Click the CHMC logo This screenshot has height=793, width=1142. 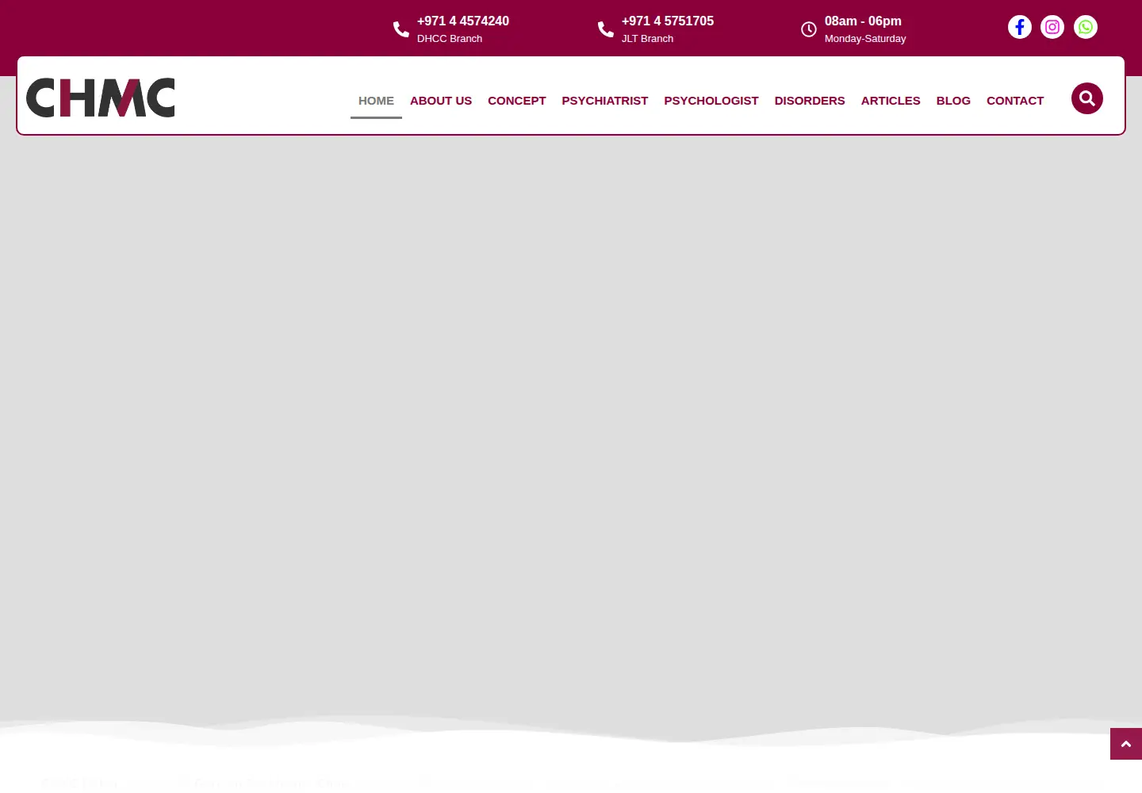101,98
